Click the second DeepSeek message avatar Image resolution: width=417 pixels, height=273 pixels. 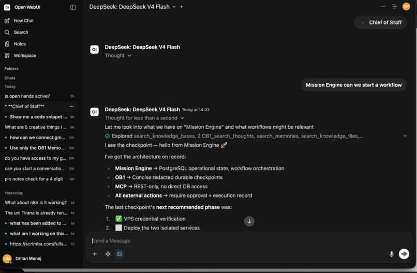tap(94, 112)
